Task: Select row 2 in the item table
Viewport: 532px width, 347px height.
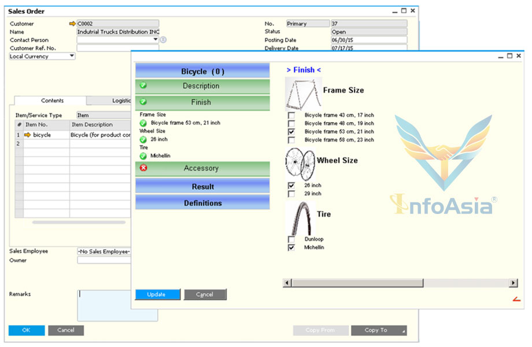Action: [x=19, y=143]
